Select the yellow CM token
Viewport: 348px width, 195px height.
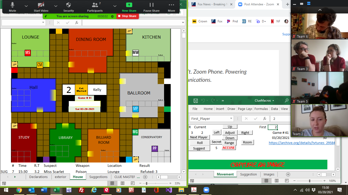40,65
